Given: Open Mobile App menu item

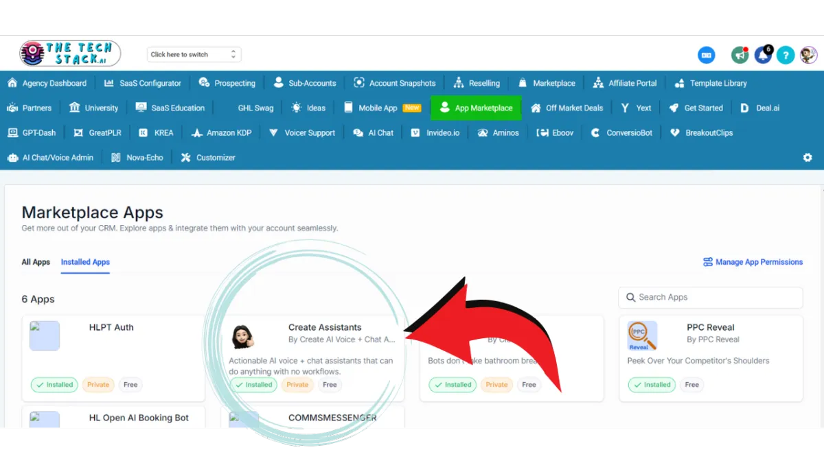Looking at the screenshot, I should coord(382,108).
